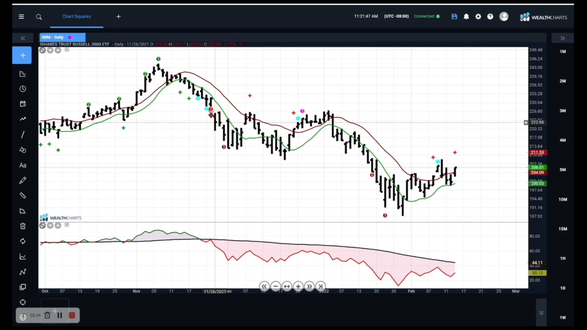Select the IWM - Daily chart tab
This screenshot has height=330, width=587.
62,37
